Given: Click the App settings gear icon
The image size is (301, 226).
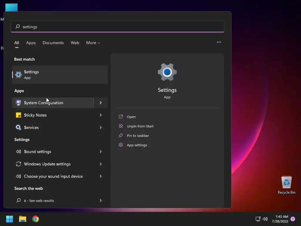Looking at the screenshot, I should coord(121,145).
